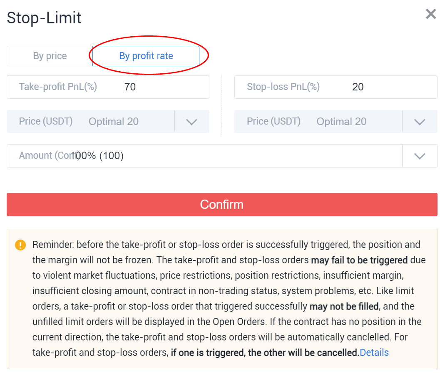Open the Details link in reminder
The image size is (445, 375).
tap(374, 352)
